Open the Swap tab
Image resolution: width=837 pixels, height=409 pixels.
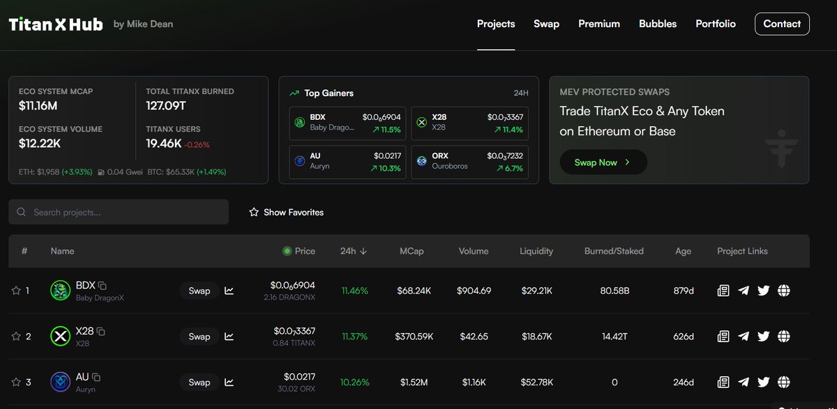tap(546, 24)
